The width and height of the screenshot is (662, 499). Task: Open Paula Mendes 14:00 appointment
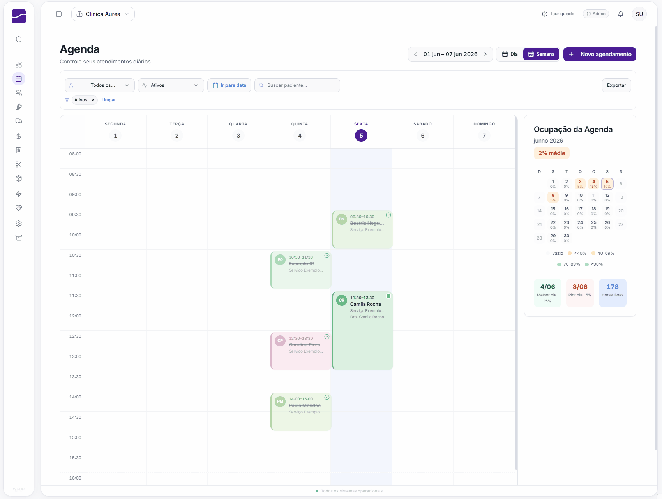point(301,412)
